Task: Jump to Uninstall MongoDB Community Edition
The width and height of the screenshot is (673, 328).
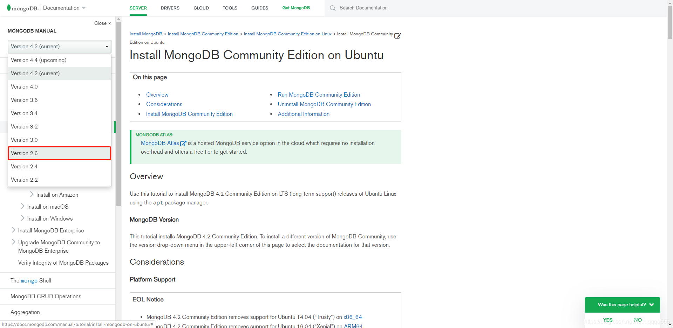Action: [324, 104]
